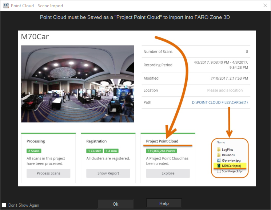Click the Ok button

(115, 204)
